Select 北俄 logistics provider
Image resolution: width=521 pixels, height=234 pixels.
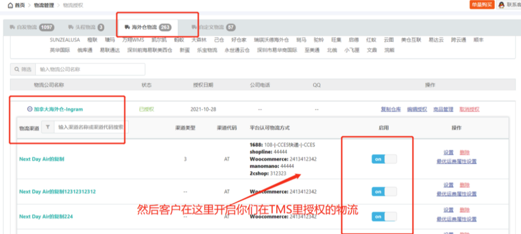click(332, 50)
